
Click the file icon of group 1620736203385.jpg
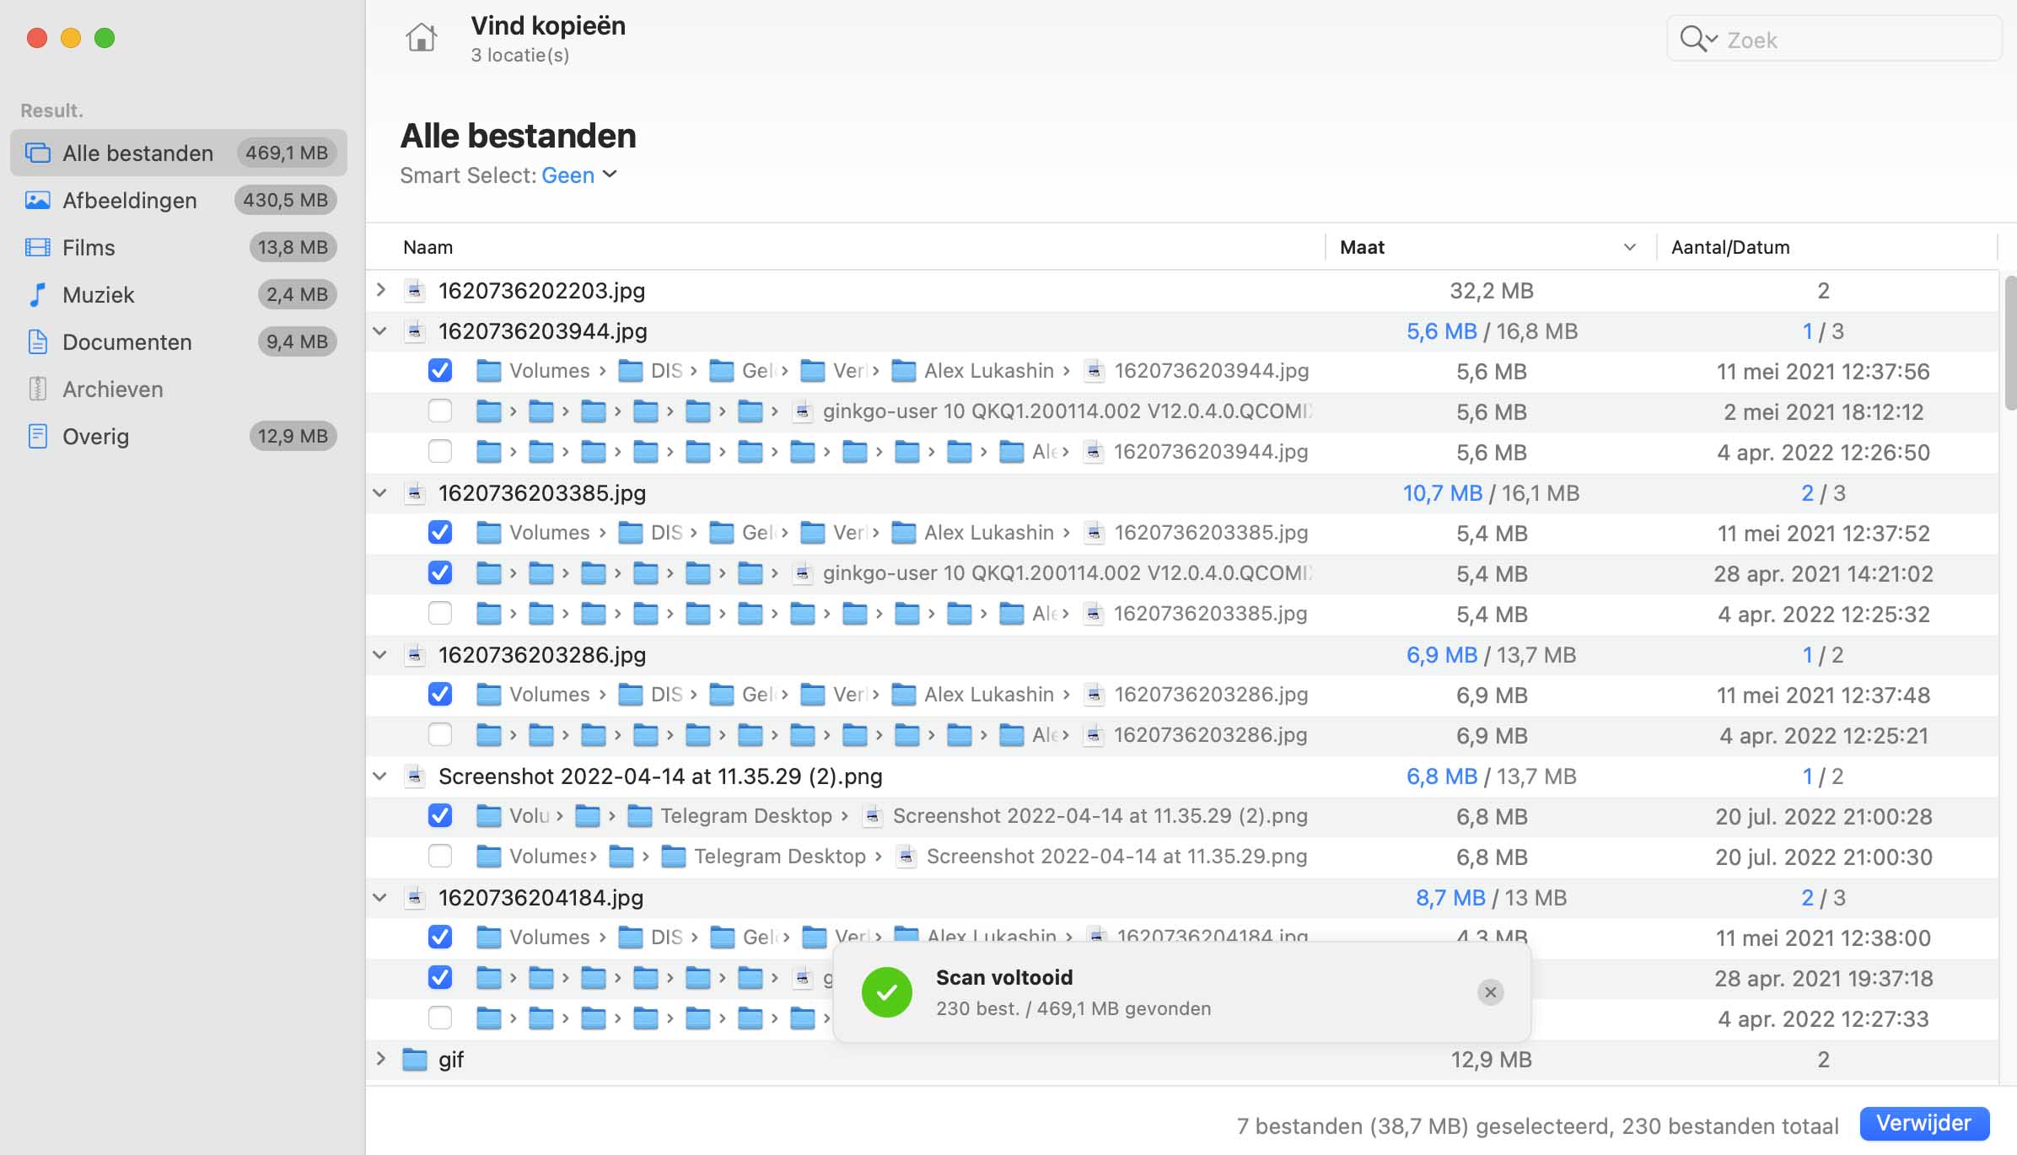point(414,493)
